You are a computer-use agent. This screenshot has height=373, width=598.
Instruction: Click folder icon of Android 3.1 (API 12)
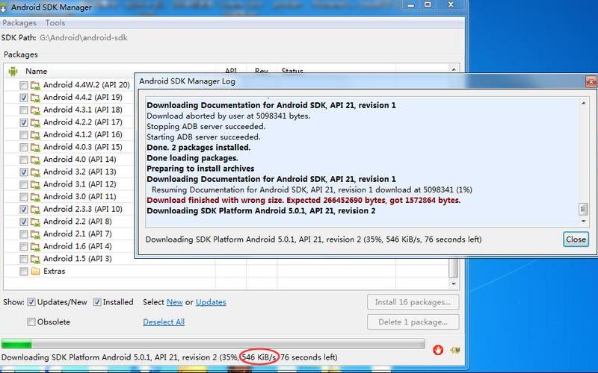pos(35,184)
